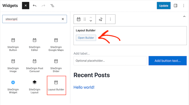The height and width of the screenshot is (105, 189).
Task: Open the Hello world! post link
Action: tap(84, 87)
